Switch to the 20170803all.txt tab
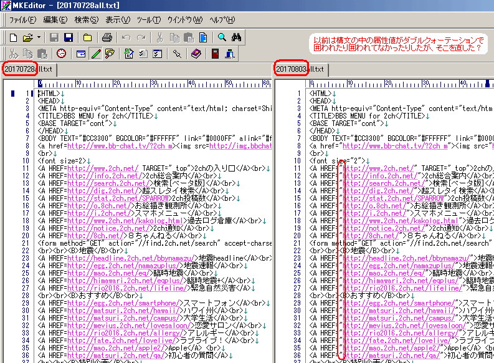The width and height of the screenshot is (494, 363). tap(300, 69)
